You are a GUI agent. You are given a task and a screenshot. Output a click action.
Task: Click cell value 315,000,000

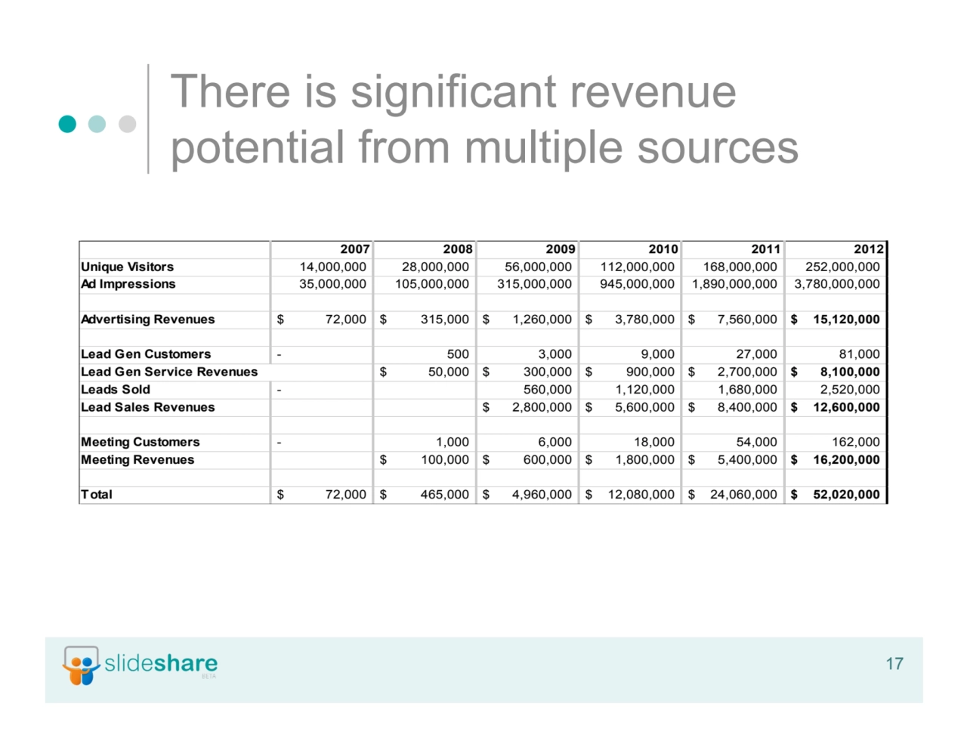coord(534,284)
